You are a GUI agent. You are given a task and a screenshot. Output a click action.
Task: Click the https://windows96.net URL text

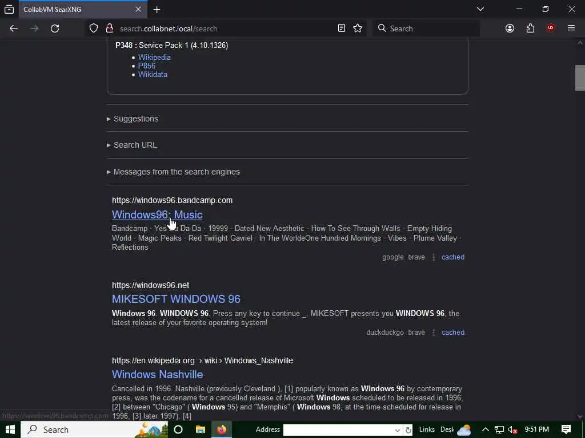[x=150, y=285]
